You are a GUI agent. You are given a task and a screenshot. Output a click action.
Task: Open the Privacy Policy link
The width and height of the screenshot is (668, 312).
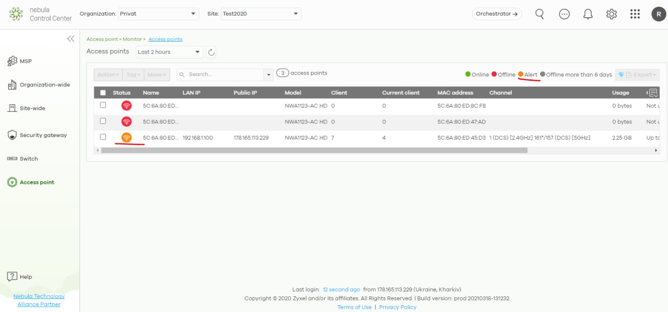point(398,307)
